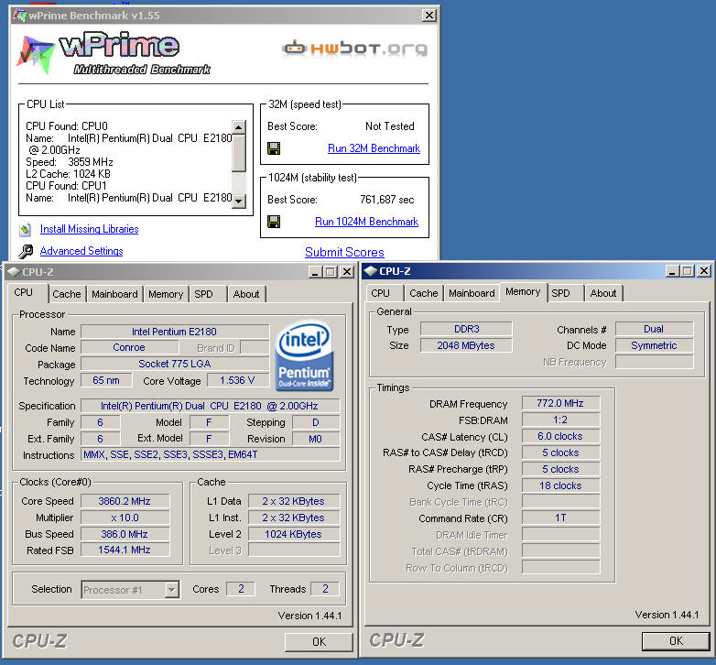716x665 pixels.
Task: Run the 1024M Benchmark
Action: [366, 222]
